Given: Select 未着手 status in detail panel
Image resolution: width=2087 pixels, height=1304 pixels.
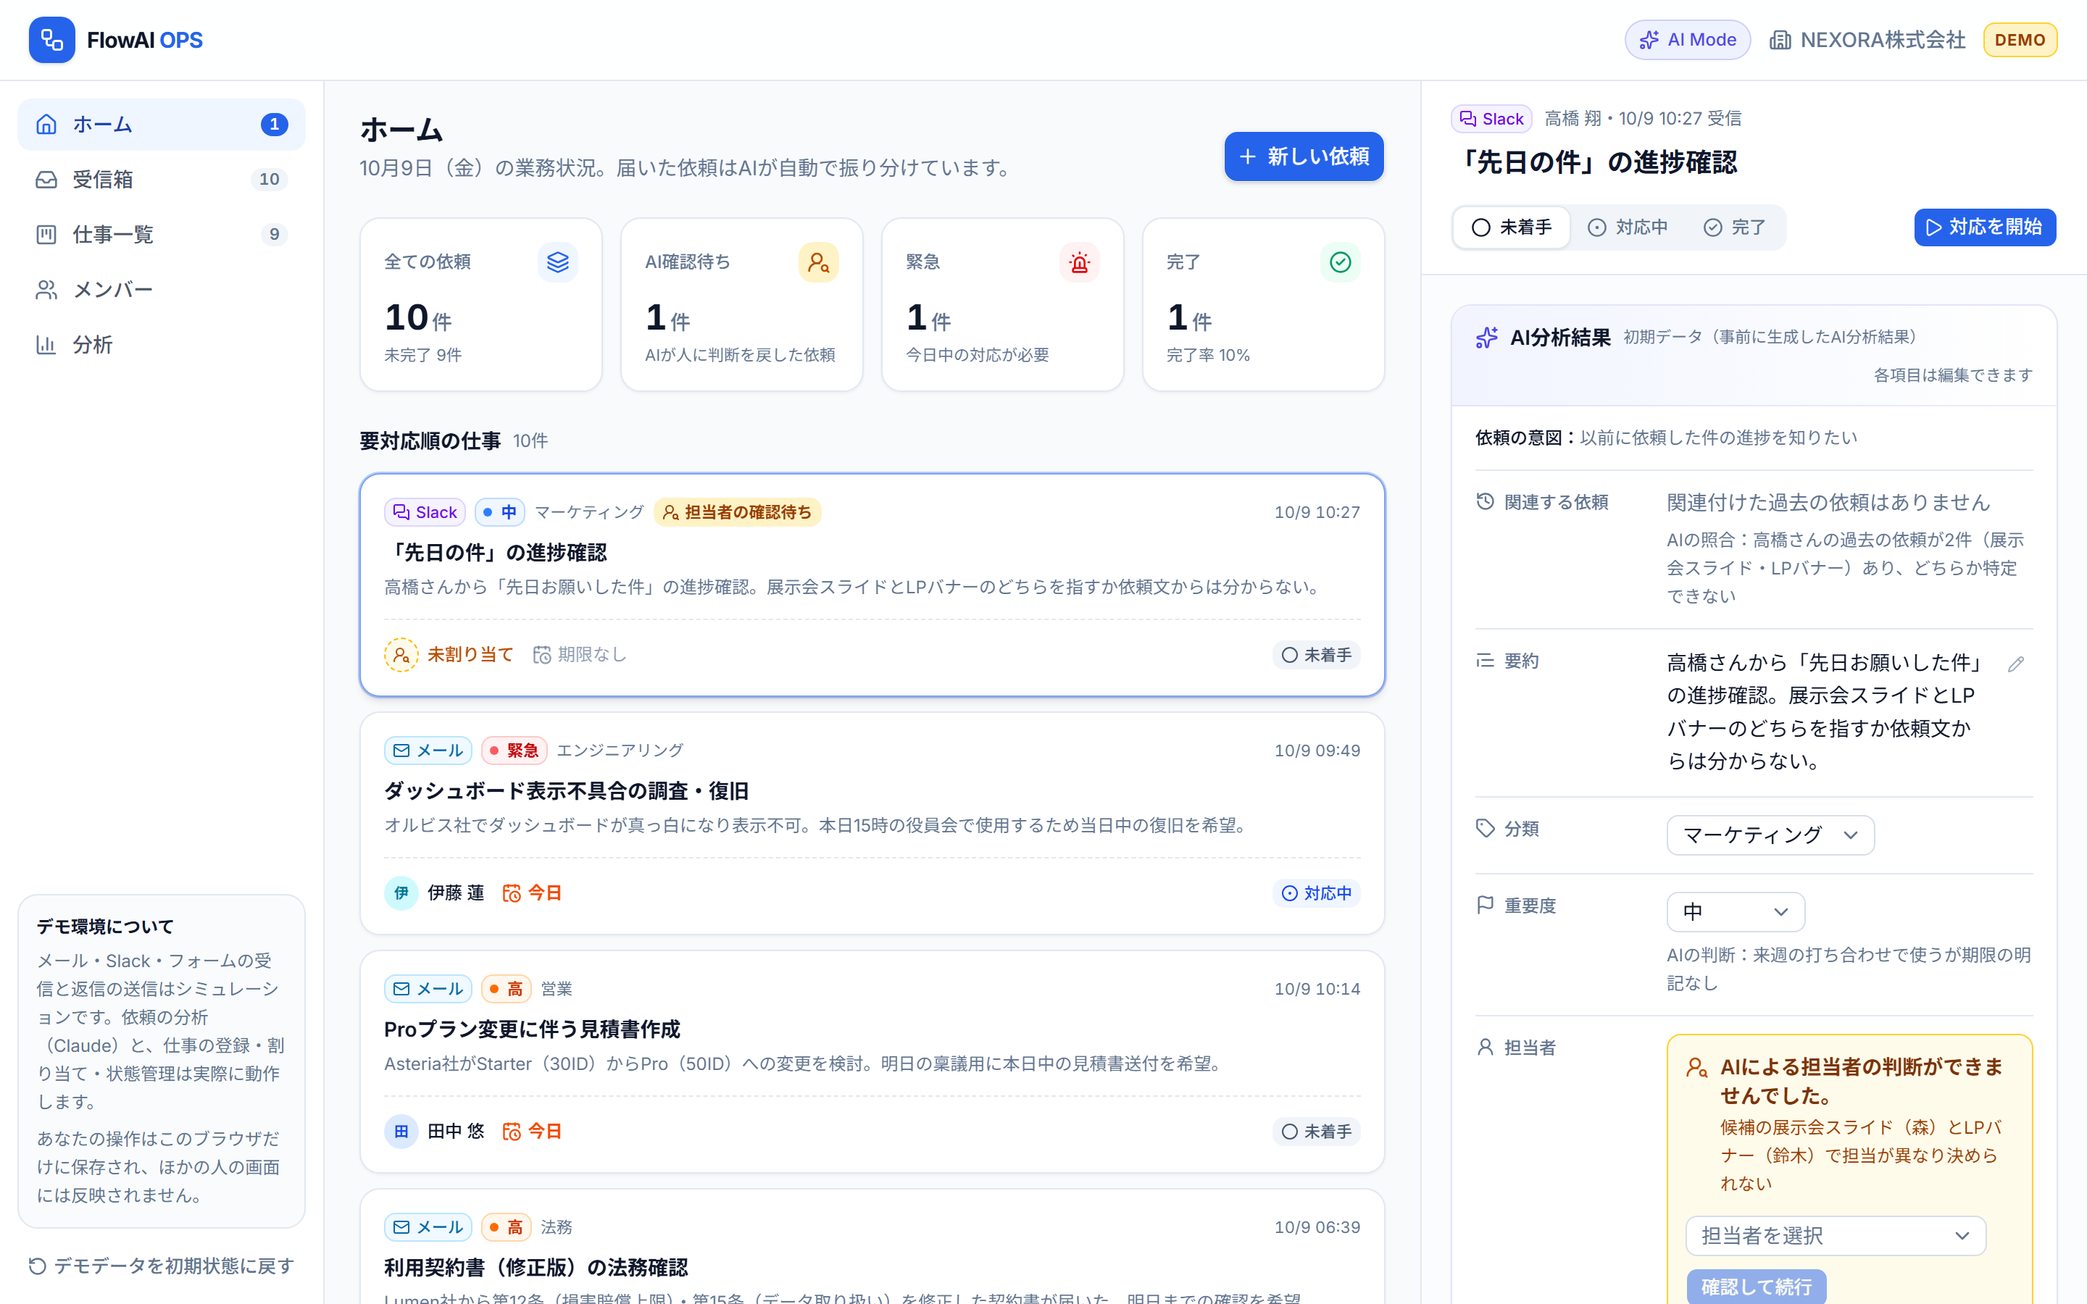Looking at the screenshot, I should point(1512,227).
